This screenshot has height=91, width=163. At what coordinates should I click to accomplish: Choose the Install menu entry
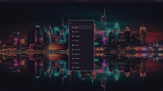coord(81,50)
